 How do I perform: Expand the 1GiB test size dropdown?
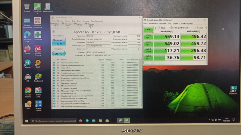[165, 28]
